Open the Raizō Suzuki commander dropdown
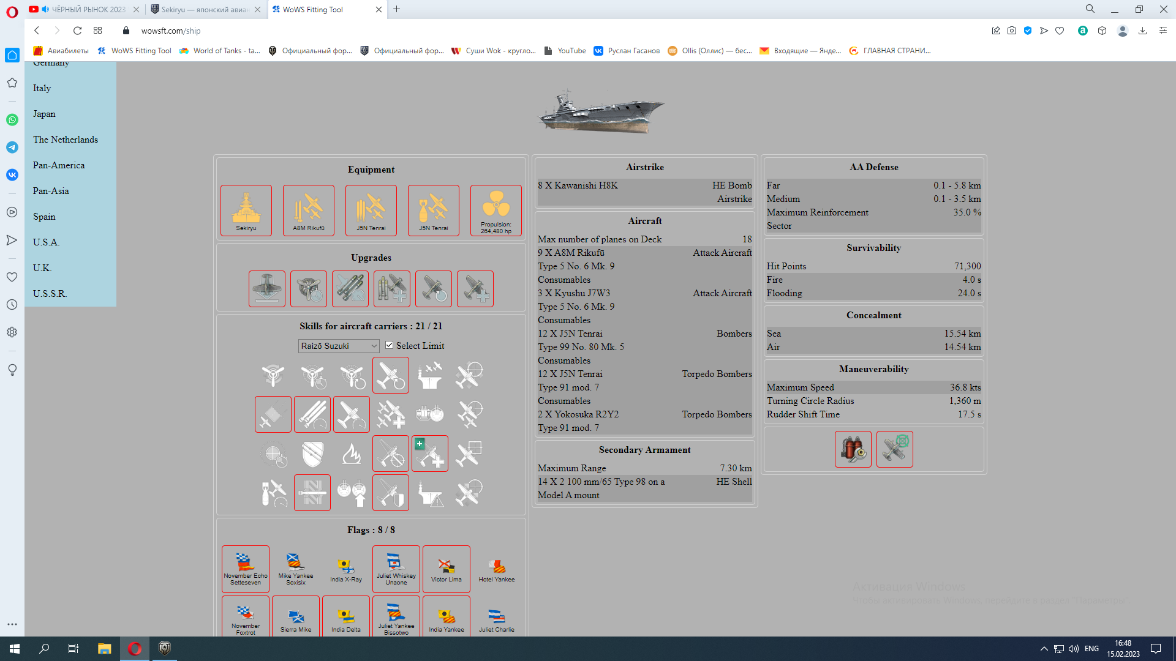This screenshot has width=1176, height=661. point(339,346)
